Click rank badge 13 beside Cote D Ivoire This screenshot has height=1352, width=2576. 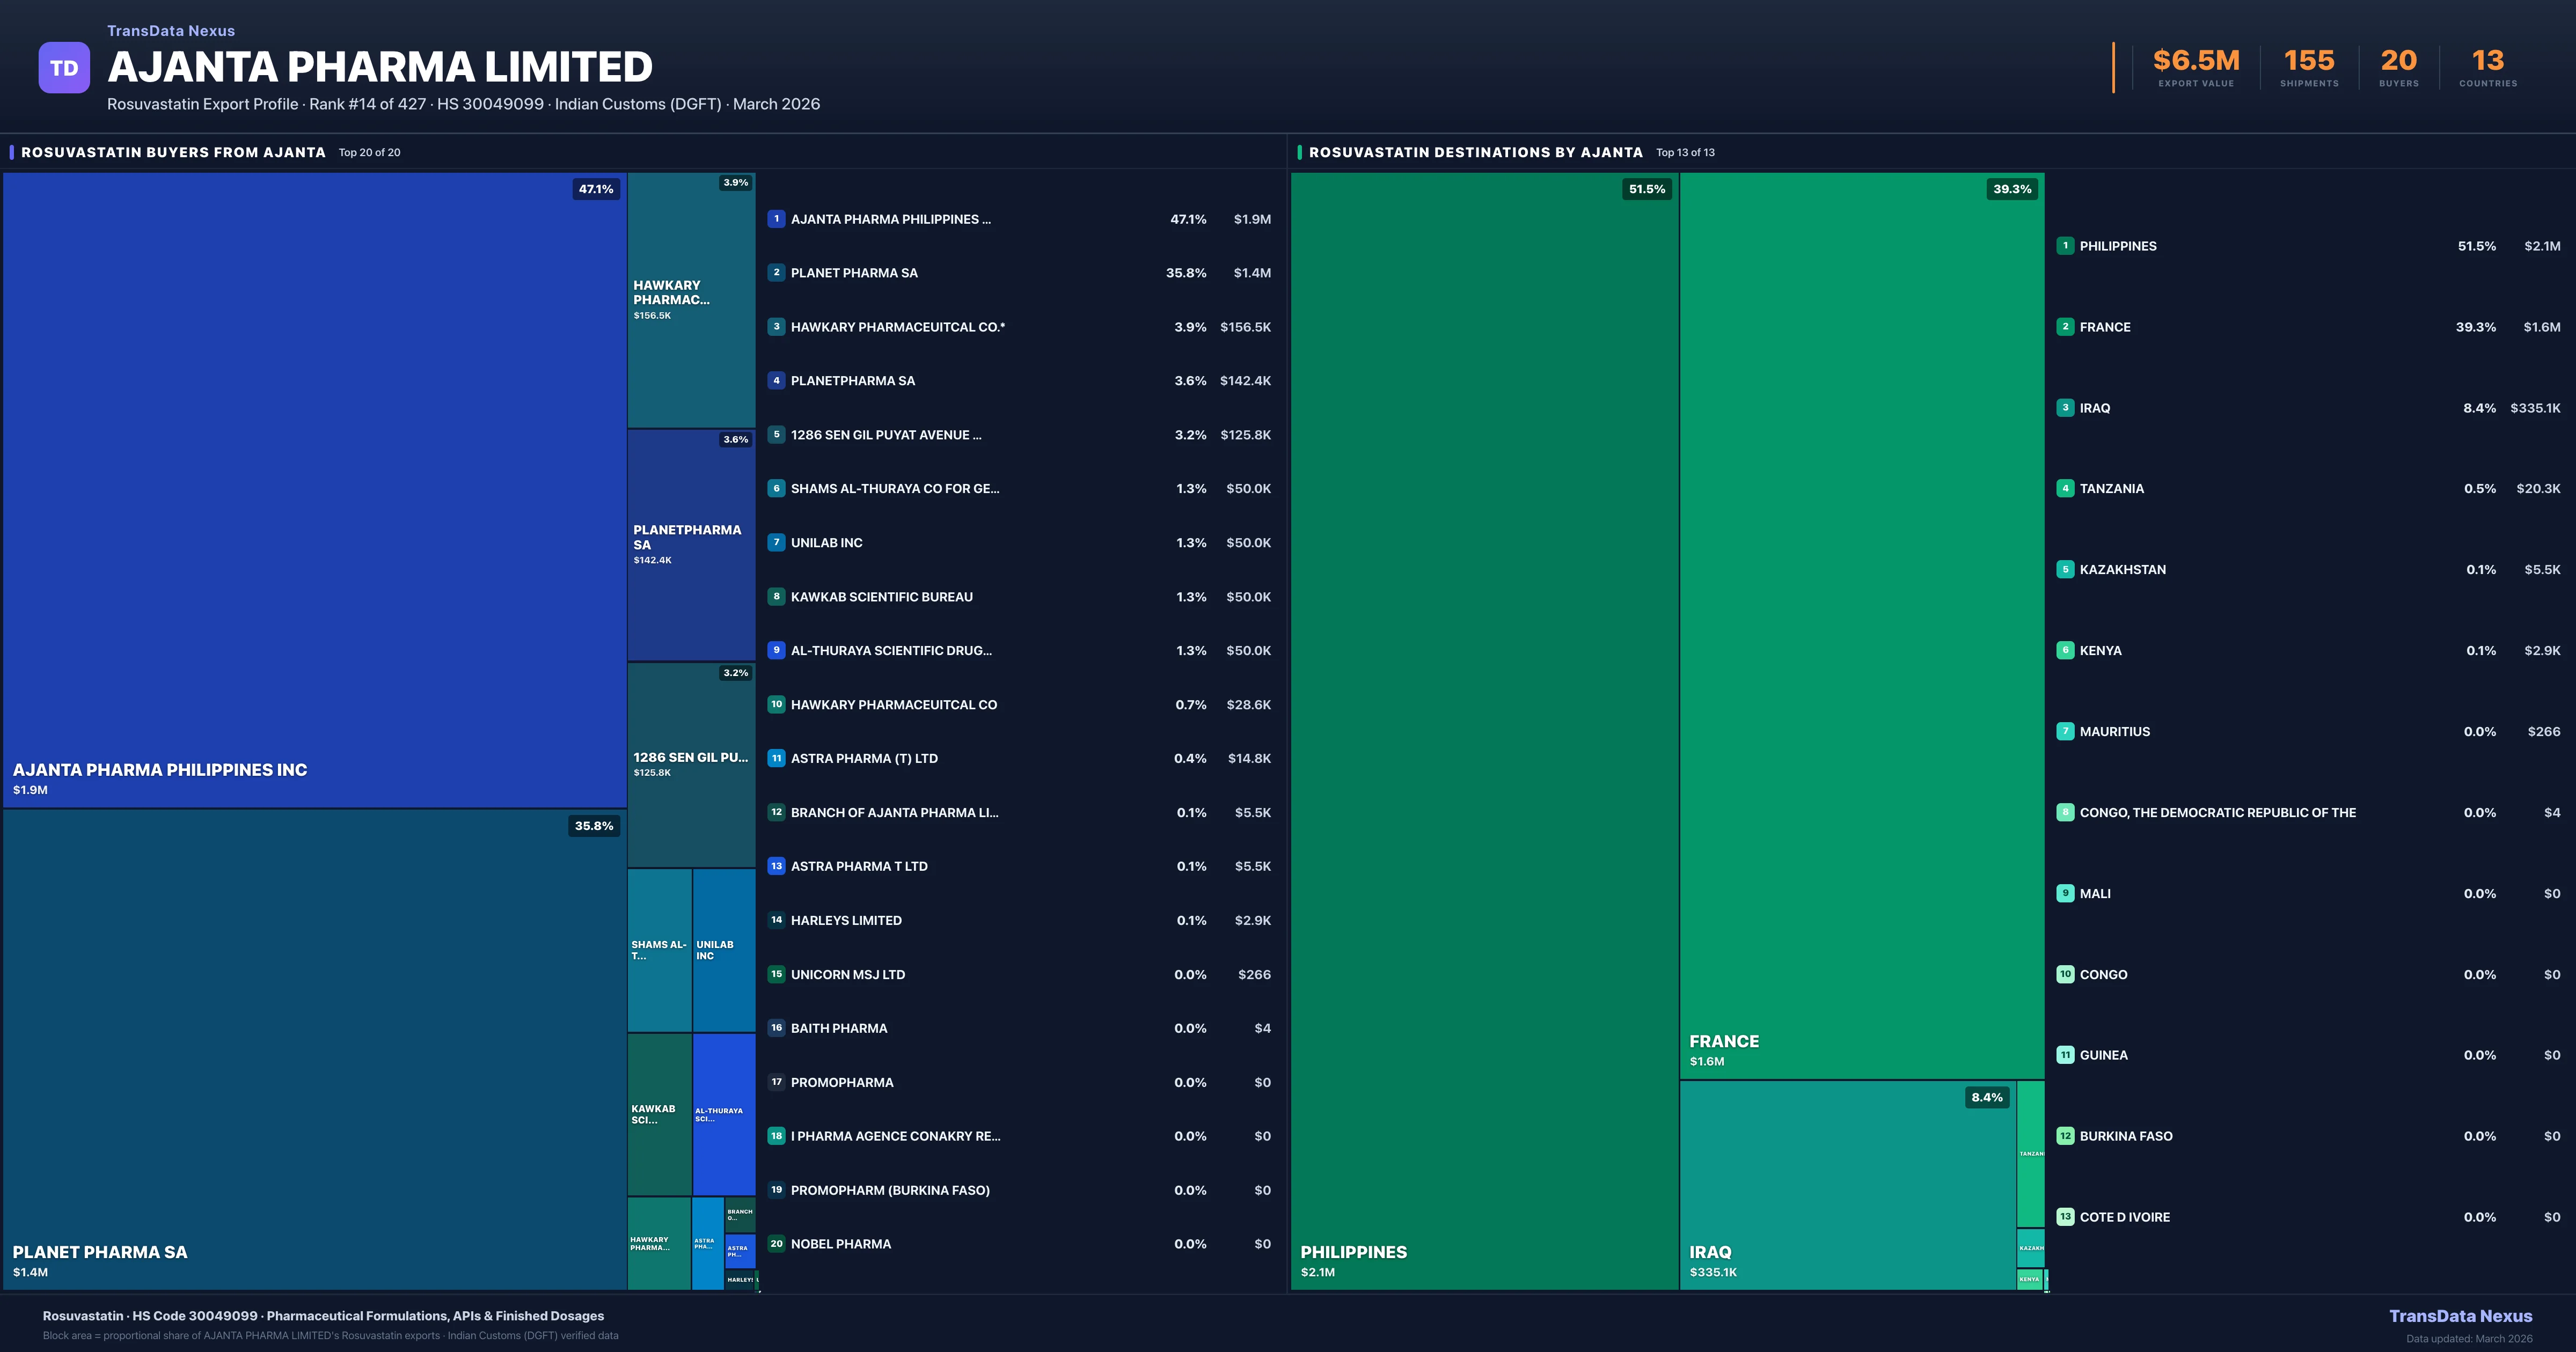(2065, 1217)
